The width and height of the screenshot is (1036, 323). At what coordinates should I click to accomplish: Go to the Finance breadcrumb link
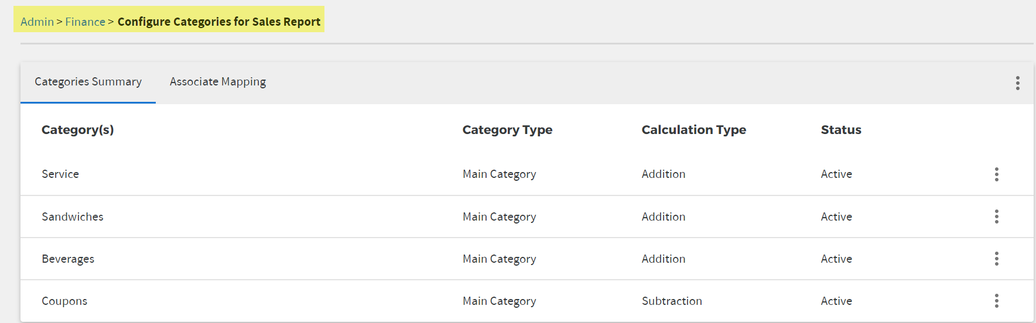85,22
